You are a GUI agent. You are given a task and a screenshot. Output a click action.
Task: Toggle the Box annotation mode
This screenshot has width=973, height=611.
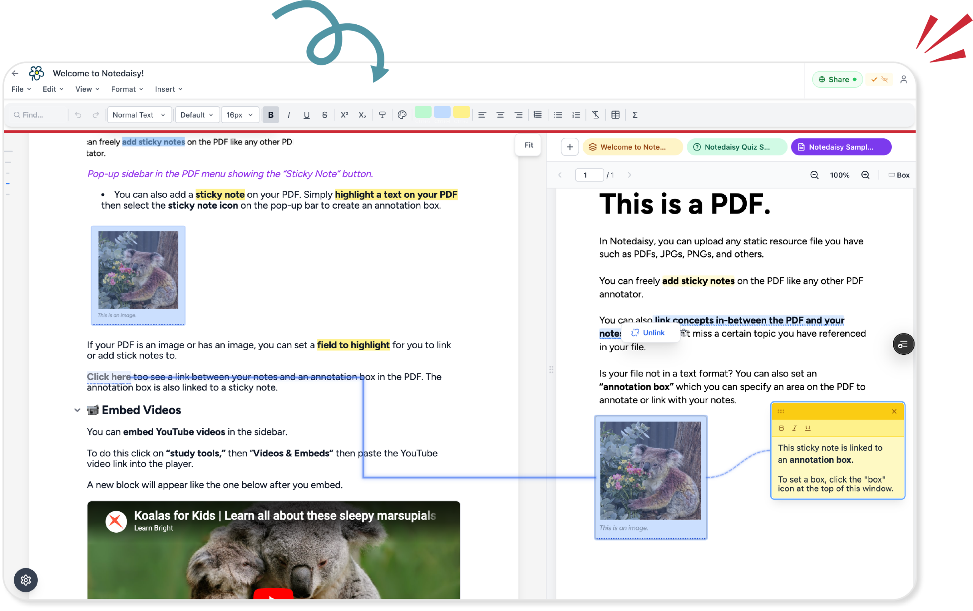[x=899, y=175]
